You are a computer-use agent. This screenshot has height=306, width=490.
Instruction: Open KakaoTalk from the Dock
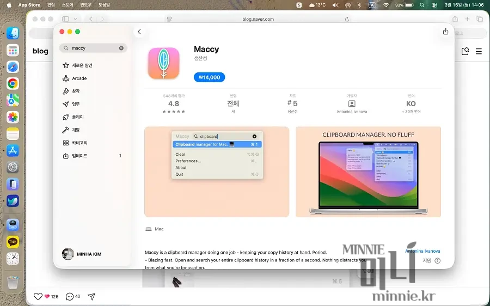(x=13, y=242)
